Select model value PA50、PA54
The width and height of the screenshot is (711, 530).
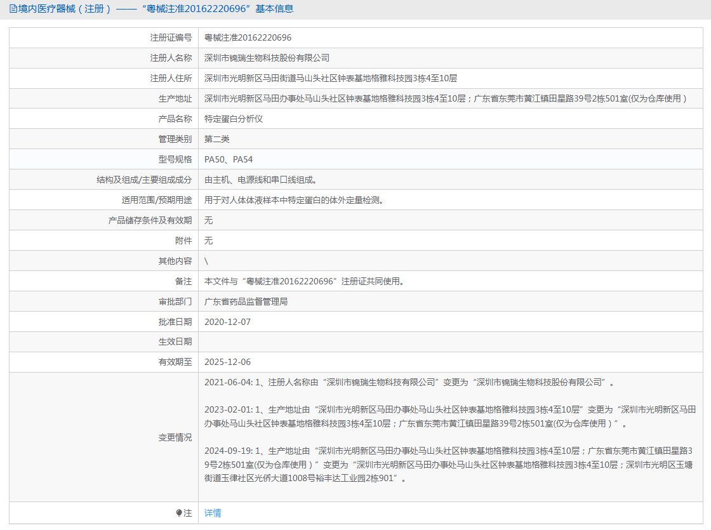pyautogui.click(x=228, y=159)
